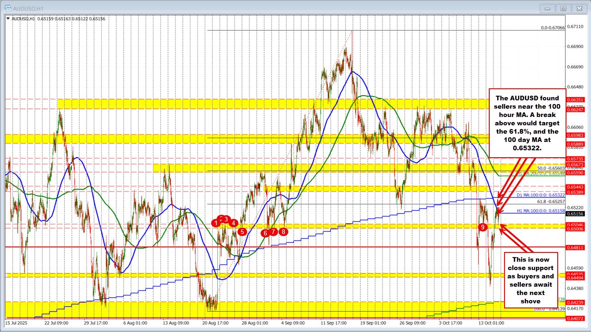Screen dimensions: 591x332
Task: Close the AUDUSD,H1 chart window
Action: 579,8
